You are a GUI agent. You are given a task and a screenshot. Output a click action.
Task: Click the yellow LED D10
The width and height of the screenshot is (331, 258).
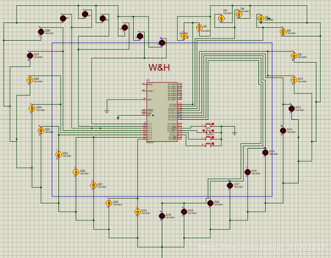coord(294,80)
